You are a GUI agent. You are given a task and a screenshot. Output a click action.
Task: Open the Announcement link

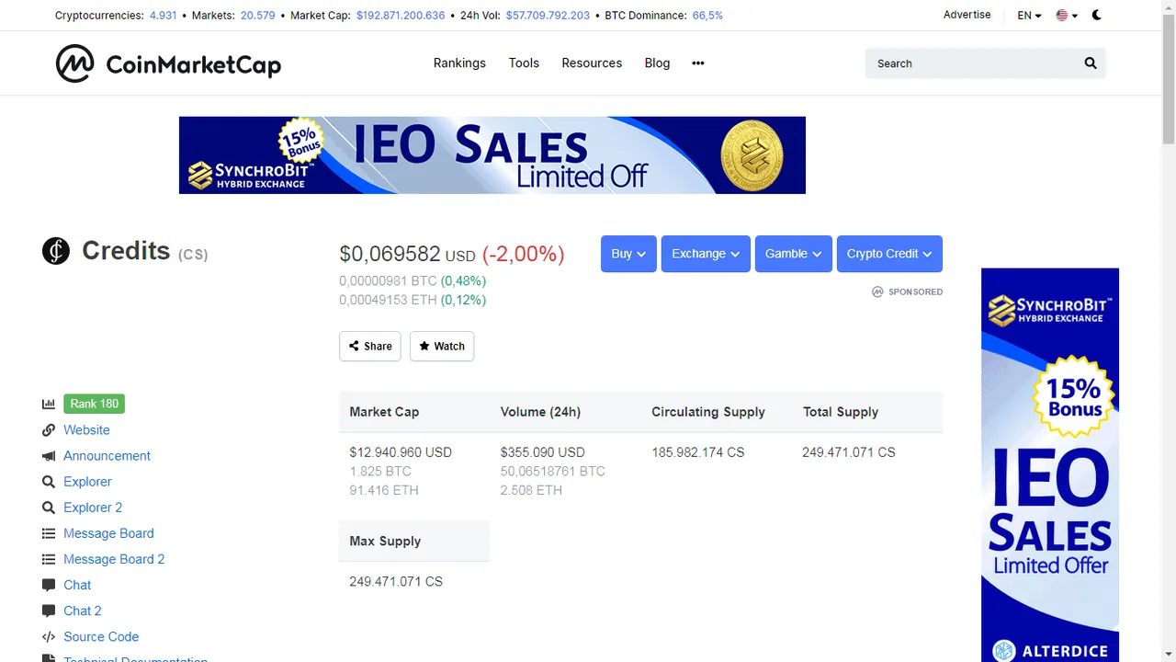click(x=107, y=455)
